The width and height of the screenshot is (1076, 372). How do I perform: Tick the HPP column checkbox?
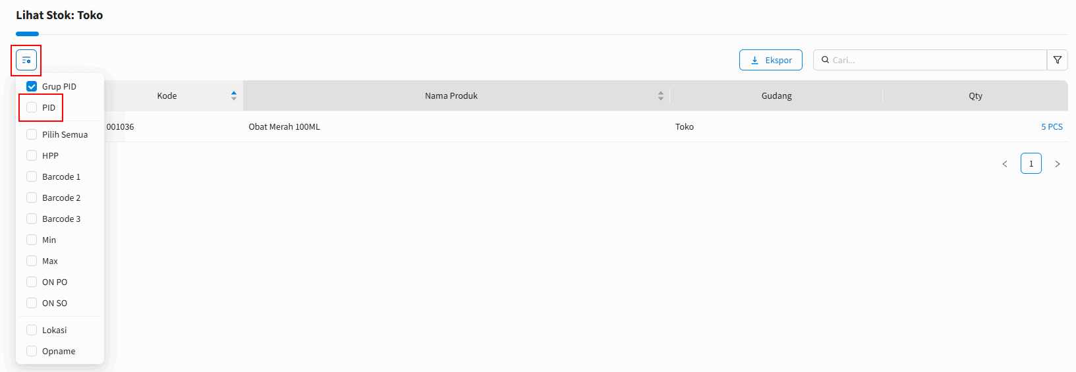[x=32, y=155]
